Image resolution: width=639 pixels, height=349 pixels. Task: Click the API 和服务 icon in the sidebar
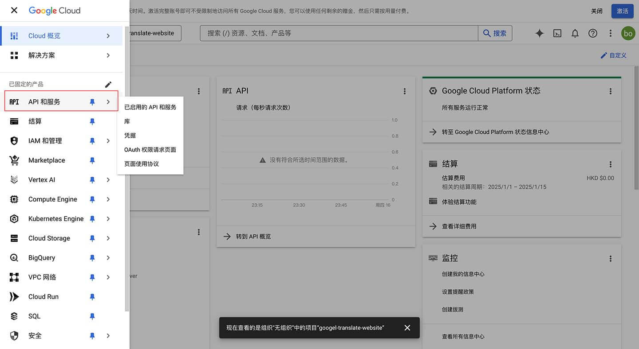14,102
